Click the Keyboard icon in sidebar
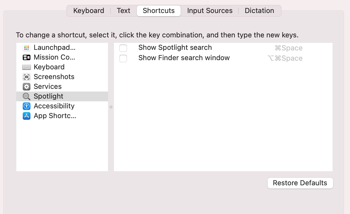Viewport: 350px width, 214px height. coord(26,67)
